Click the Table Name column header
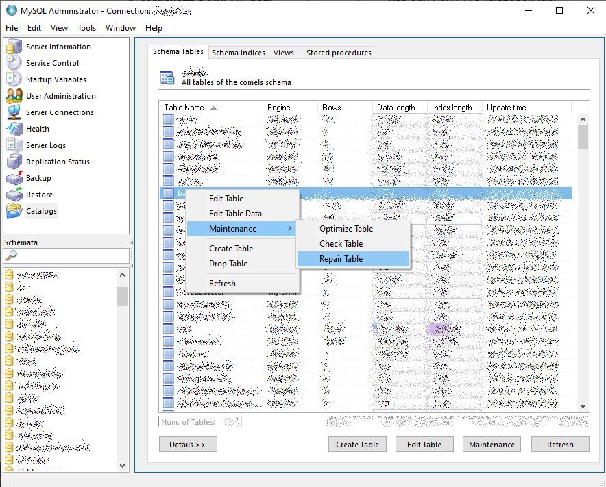This screenshot has height=487, width=606. [211, 108]
